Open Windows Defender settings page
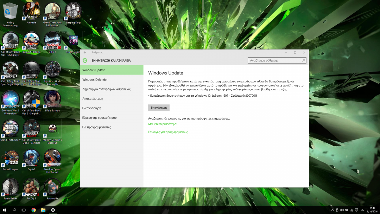This screenshot has height=214, width=380. (x=112, y=80)
